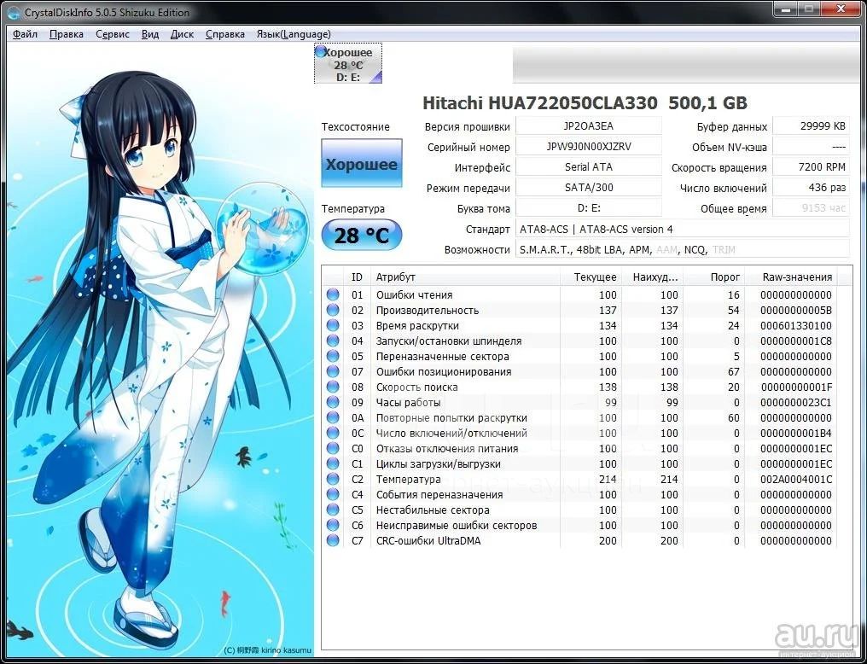Open the Справка menu
The width and height of the screenshot is (867, 664).
(225, 34)
